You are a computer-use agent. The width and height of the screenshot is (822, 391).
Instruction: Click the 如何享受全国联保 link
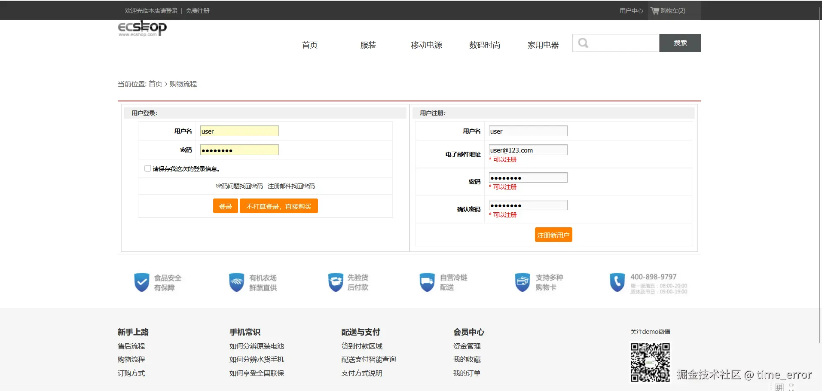click(x=257, y=373)
